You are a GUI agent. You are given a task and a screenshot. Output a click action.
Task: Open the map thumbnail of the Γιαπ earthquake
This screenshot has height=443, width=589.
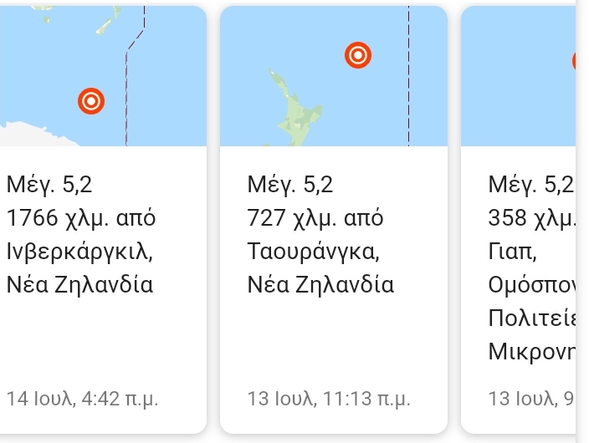pos(519,76)
